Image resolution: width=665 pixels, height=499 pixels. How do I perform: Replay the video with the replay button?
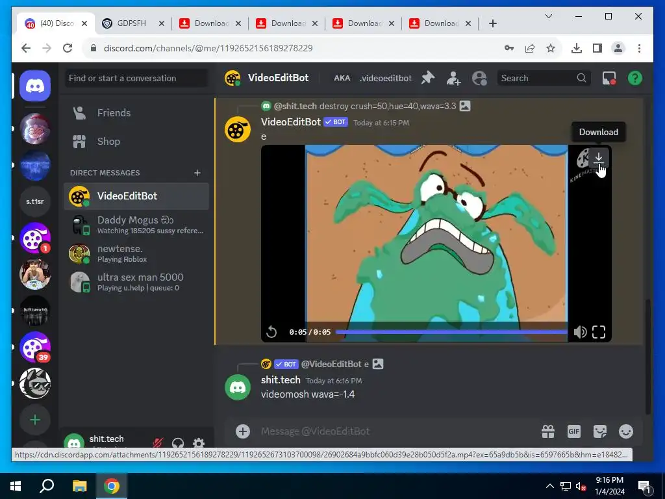(271, 332)
